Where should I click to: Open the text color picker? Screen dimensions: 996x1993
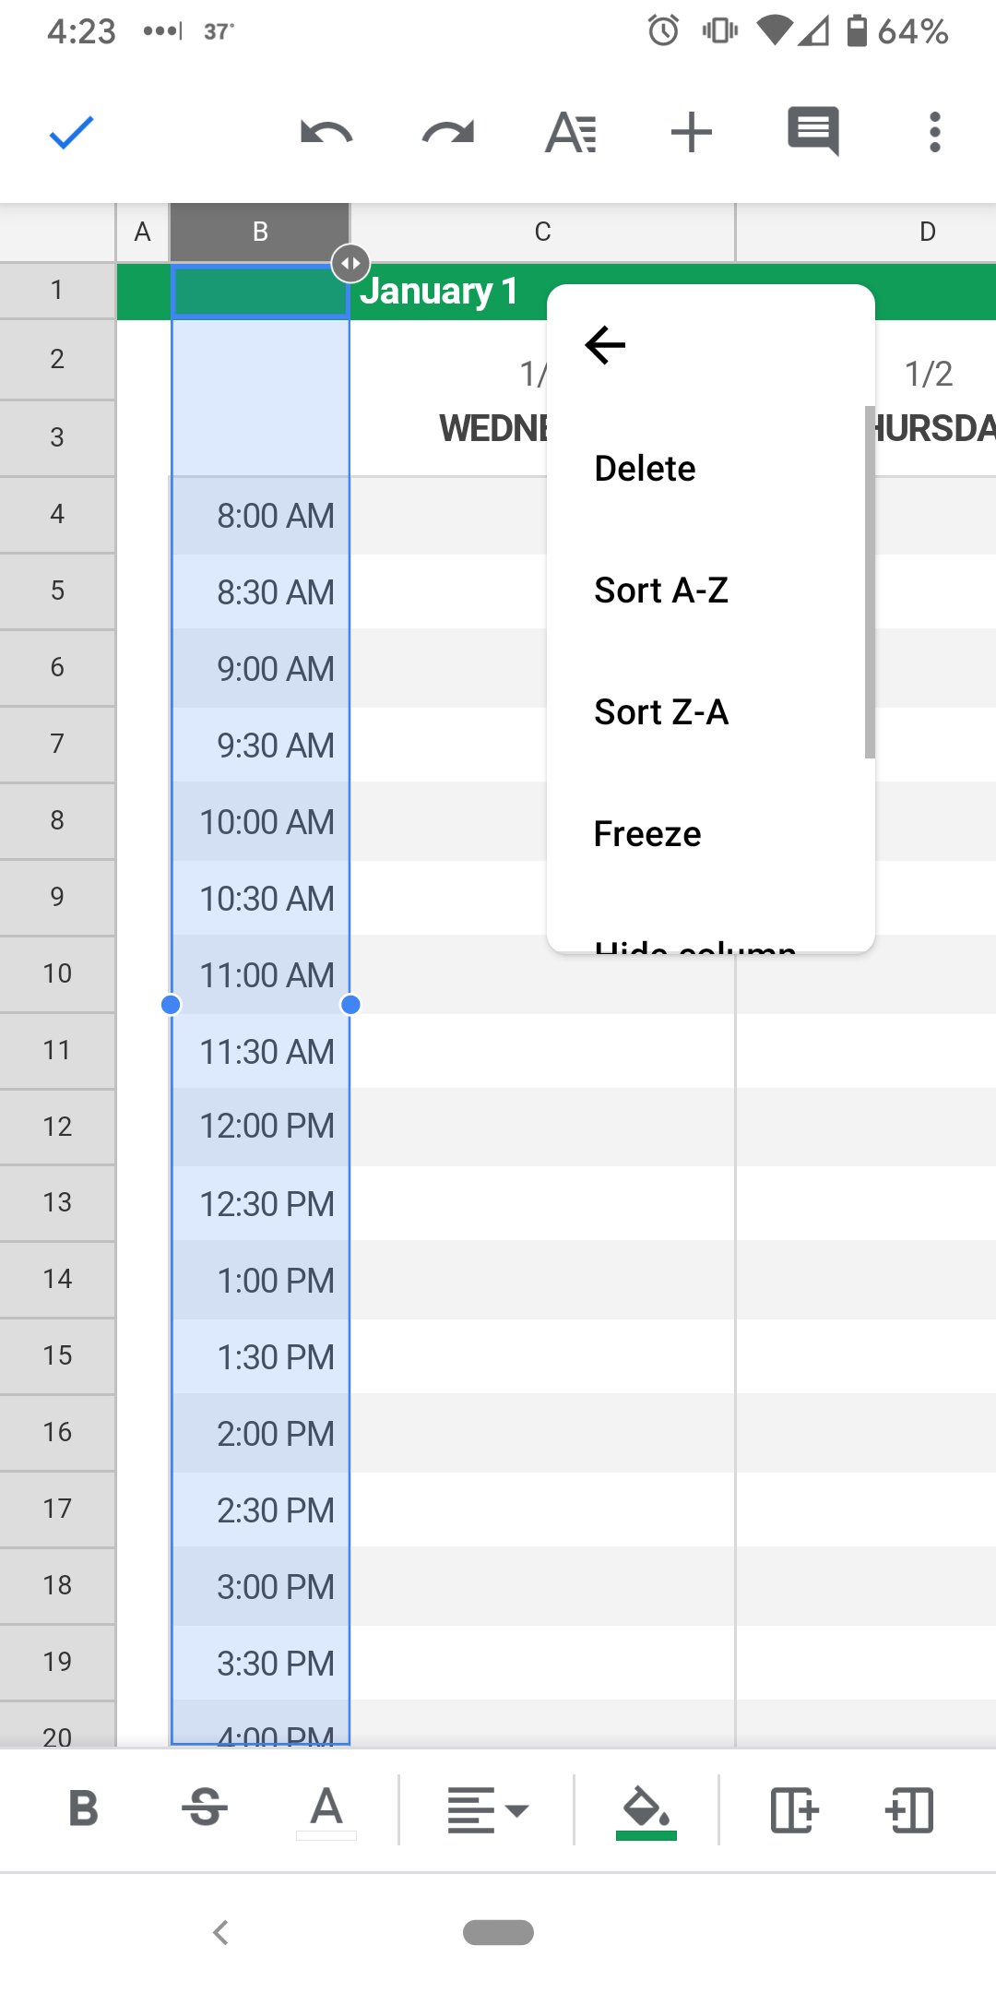click(x=326, y=1808)
